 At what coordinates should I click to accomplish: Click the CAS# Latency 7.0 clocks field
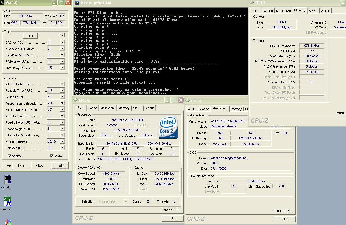click(x=312, y=56)
